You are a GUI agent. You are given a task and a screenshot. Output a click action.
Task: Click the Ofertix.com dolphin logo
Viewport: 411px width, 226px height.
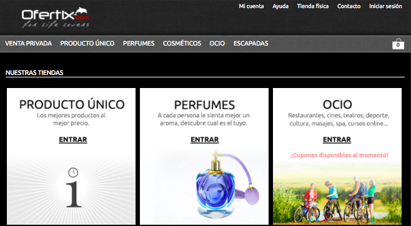coord(56,17)
